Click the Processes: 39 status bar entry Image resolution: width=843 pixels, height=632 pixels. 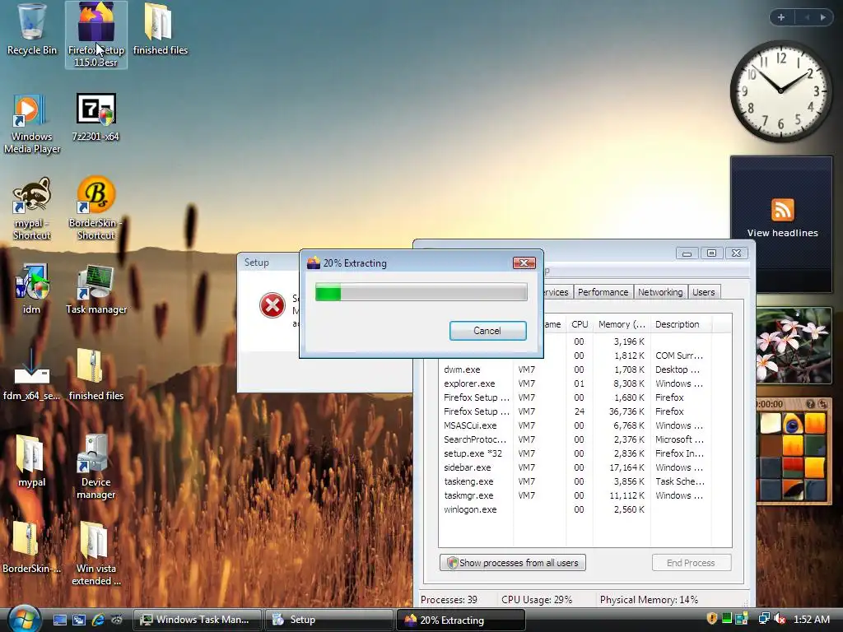pos(449,600)
